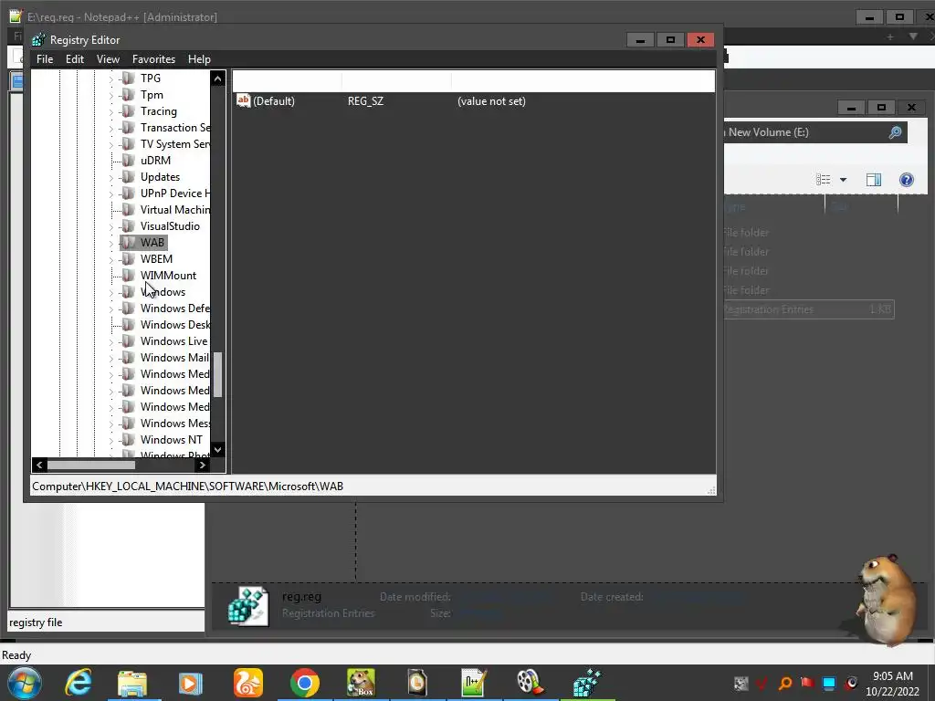Click the Virtual Machine key folder icon
The image size is (935, 701).
point(128,210)
